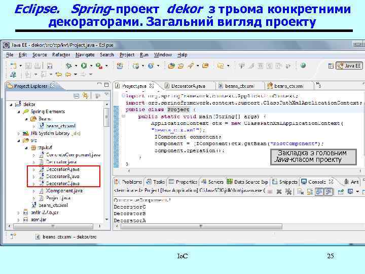Viewport: 365px width, 274px height.
Task: Open the Debug dropdown arrow
Action: pos(76,66)
